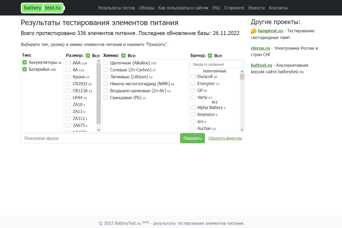
Task: Disable the Батарейки checkbox
Action: point(24,69)
